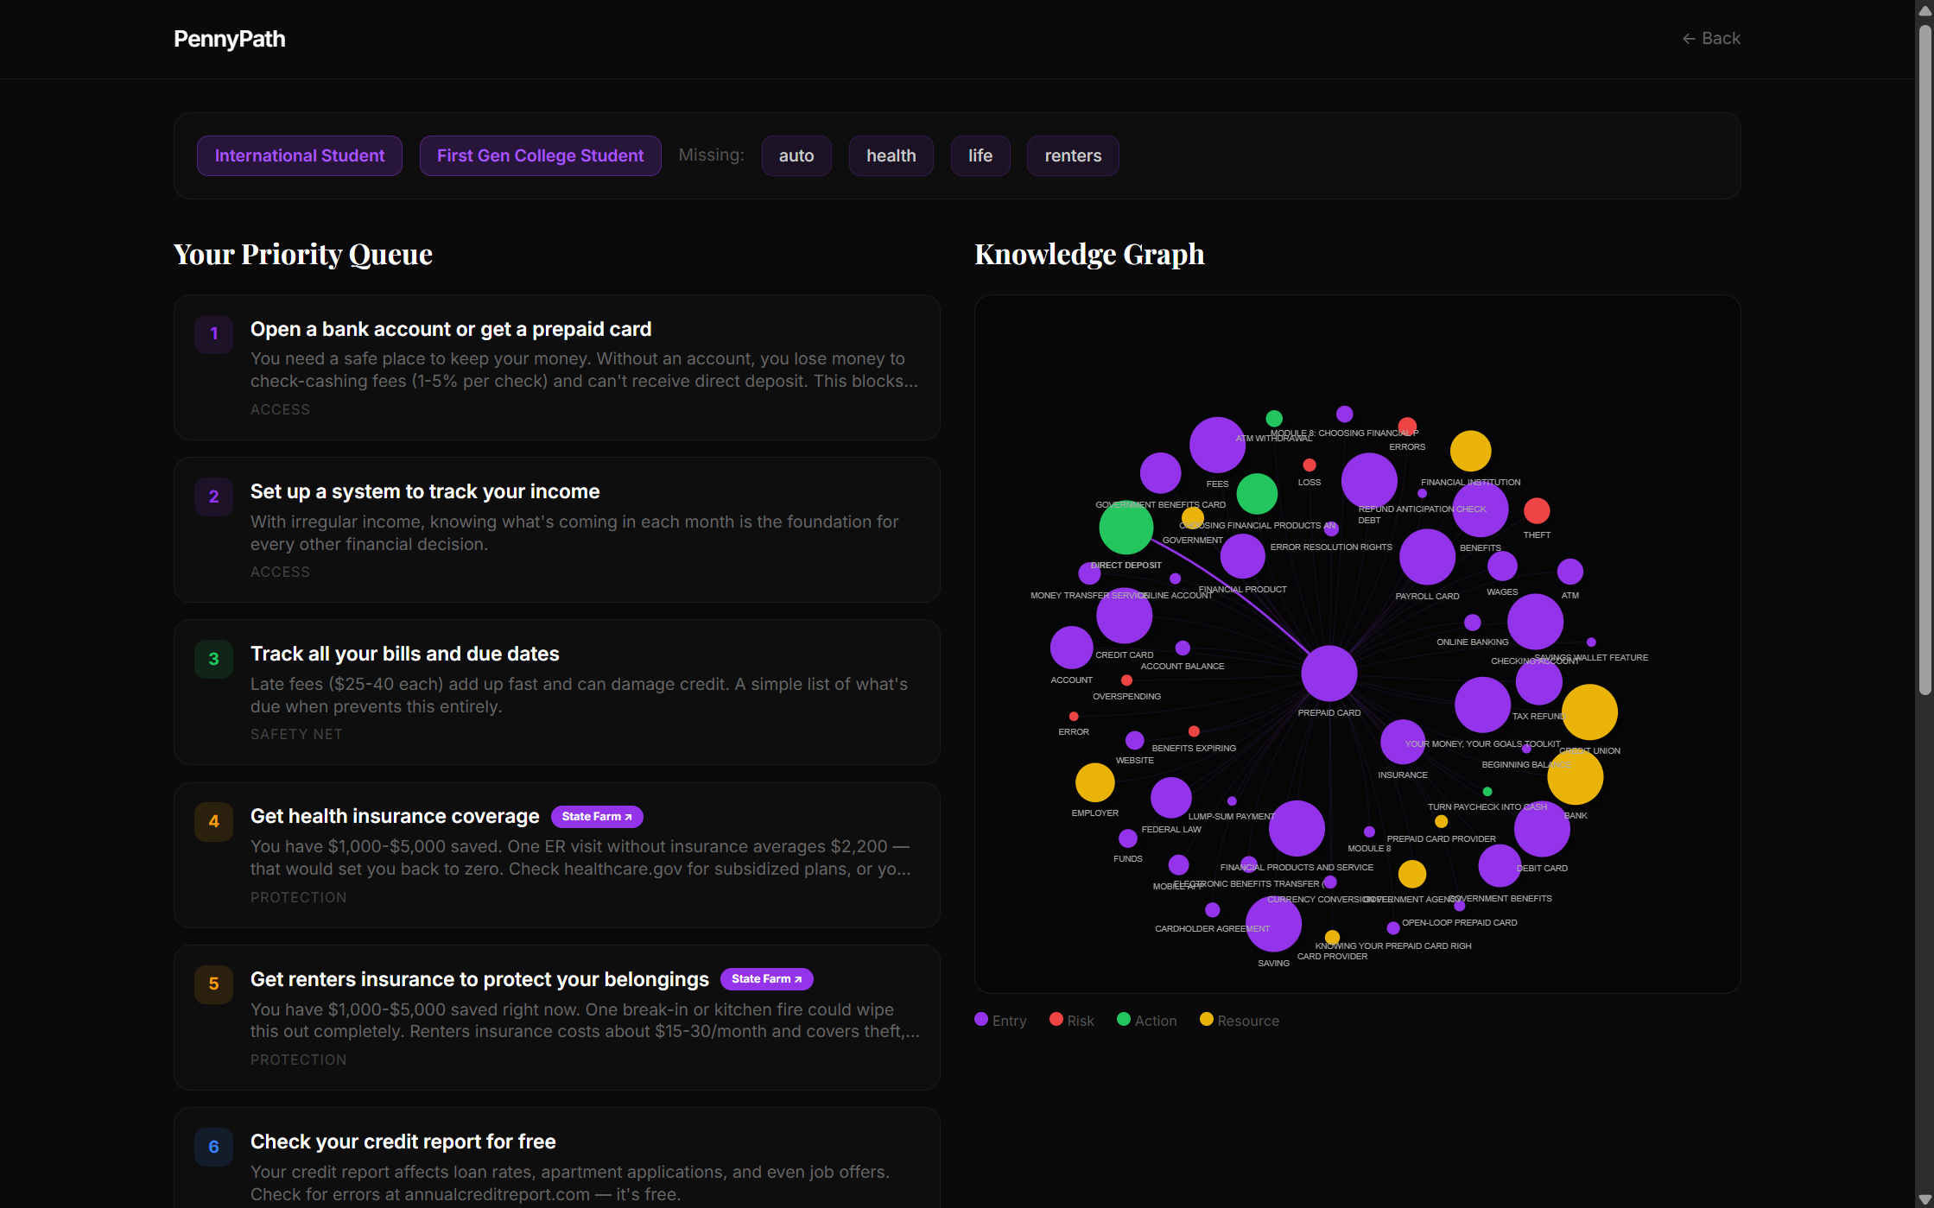Screen dimensions: 1934x1208
Task: Click the Back arrow link
Action: click(x=1710, y=38)
